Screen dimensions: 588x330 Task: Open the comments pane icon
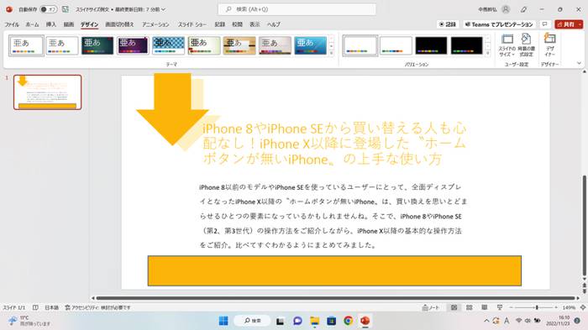[544, 24]
